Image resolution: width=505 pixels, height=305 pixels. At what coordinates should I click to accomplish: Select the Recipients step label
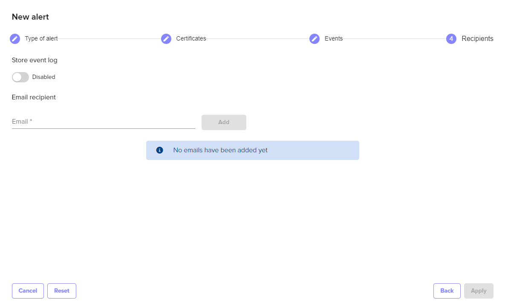pos(477,39)
